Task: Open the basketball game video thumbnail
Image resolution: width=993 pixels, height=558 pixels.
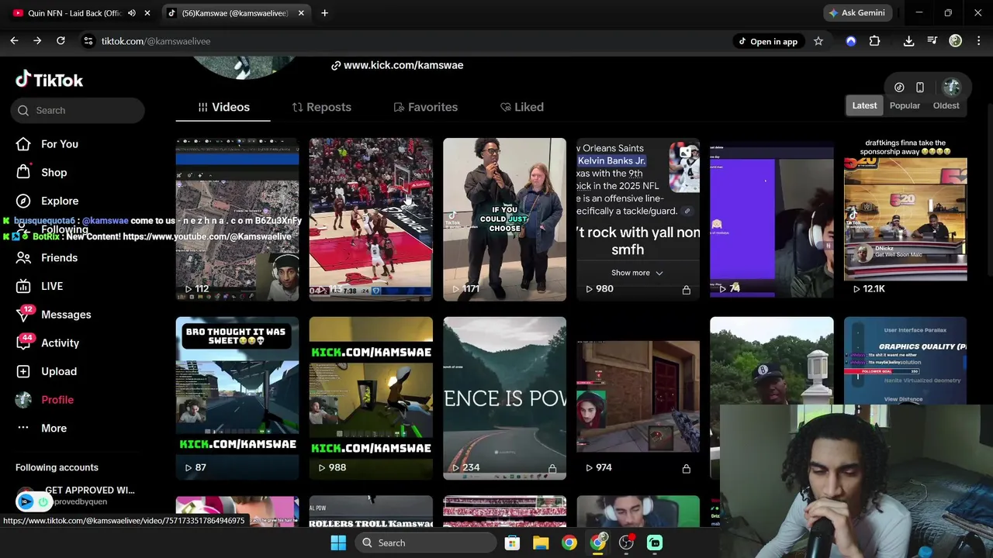Action: 371,219
